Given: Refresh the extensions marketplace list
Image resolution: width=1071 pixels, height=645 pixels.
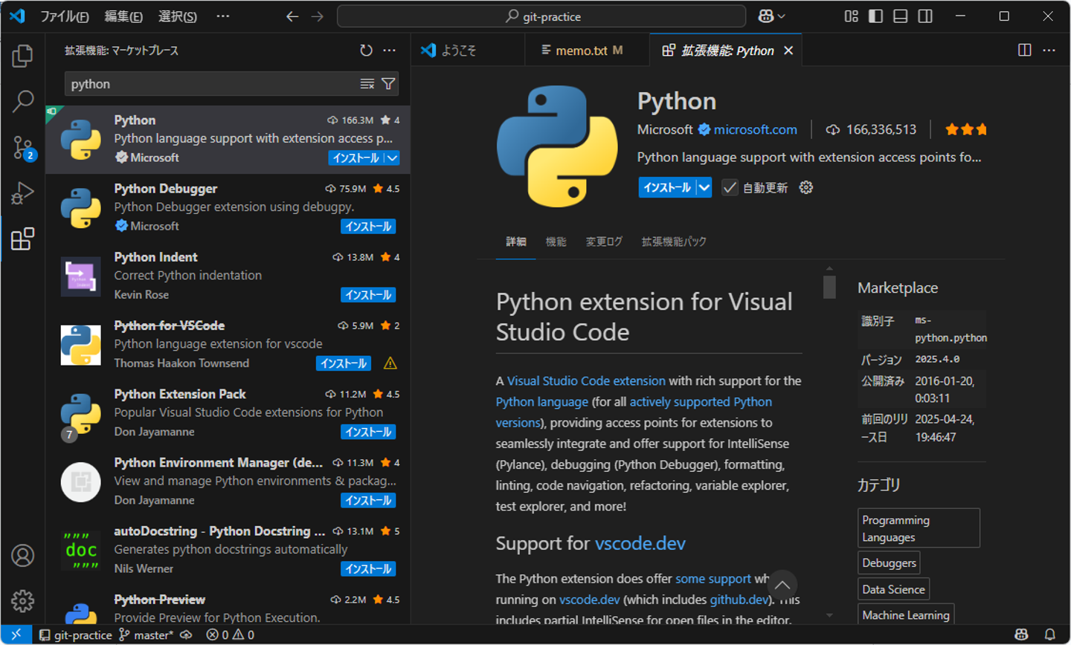Looking at the screenshot, I should 366,51.
